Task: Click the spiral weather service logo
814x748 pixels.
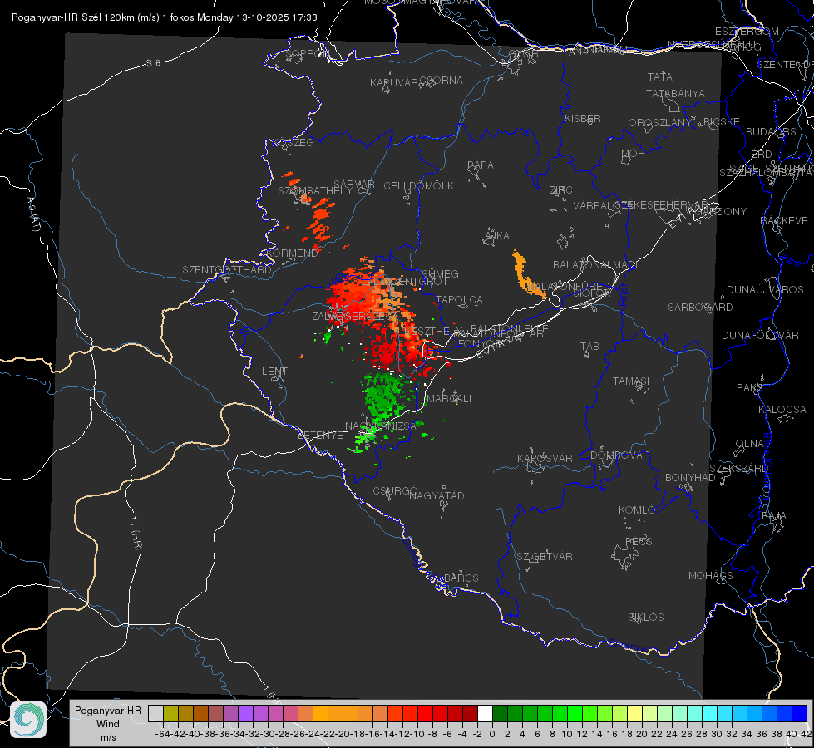Action: pos(28,720)
